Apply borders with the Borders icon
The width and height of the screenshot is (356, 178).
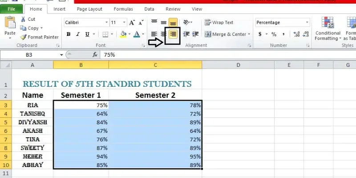coord(105,34)
